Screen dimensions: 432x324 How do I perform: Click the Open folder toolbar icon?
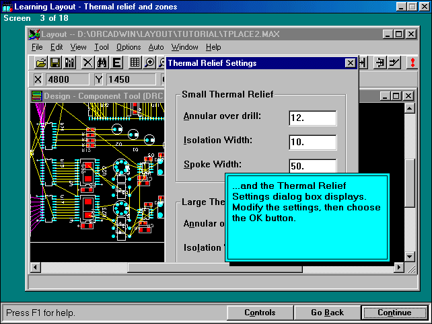pos(41,63)
